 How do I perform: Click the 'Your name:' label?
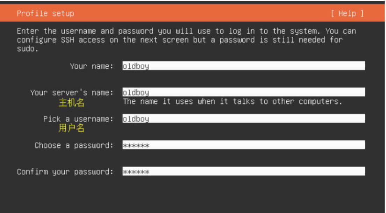pyautogui.click(x=92, y=66)
